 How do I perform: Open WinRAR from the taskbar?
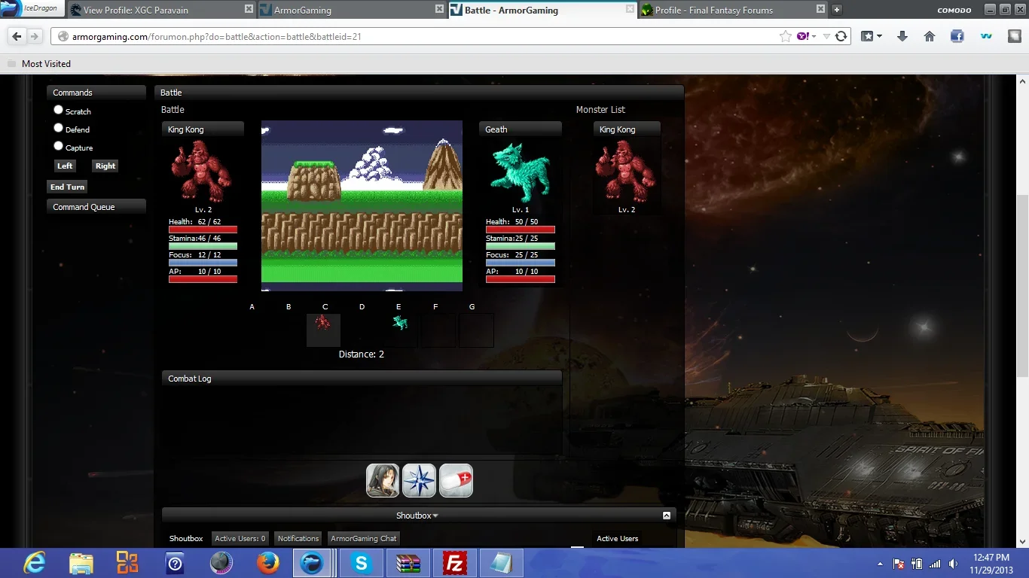coord(408,563)
